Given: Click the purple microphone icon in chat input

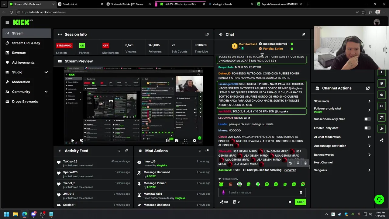Looking at the screenshot, I should tap(223, 192).
